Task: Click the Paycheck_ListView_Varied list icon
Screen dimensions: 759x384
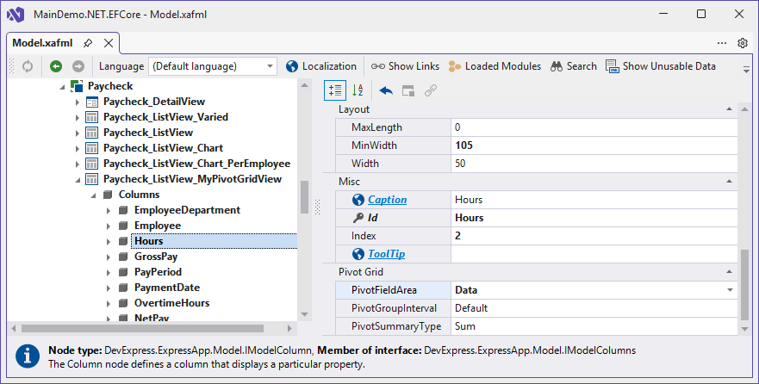Action: (92, 117)
